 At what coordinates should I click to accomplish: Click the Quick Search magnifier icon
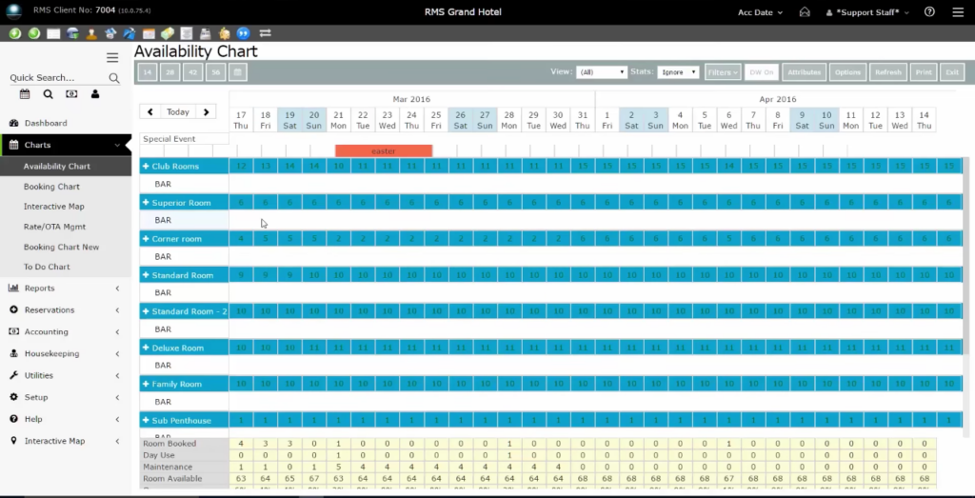[114, 78]
